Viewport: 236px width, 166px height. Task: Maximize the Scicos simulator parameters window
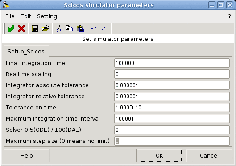tap(221, 5)
